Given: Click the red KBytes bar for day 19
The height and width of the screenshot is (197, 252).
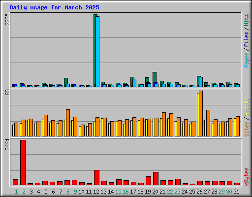Looking at the screenshot, I should tap(148, 181).
